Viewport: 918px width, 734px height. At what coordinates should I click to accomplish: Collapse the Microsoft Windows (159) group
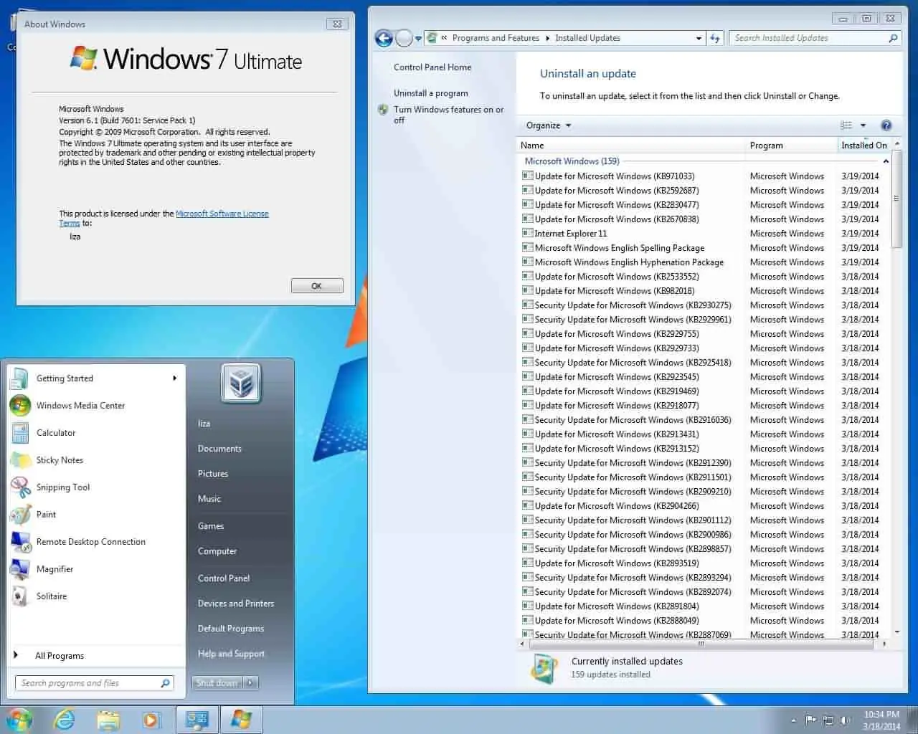click(886, 161)
